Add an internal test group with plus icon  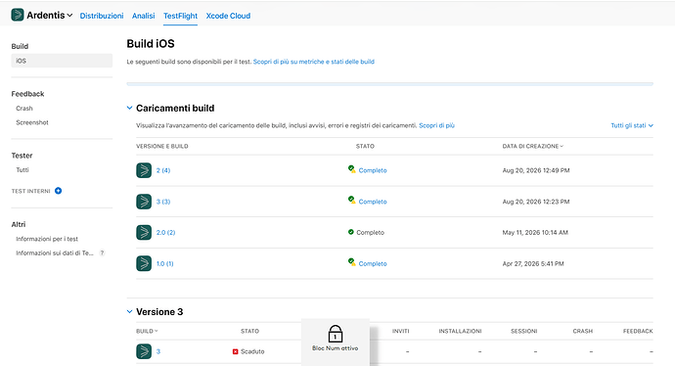click(x=58, y=191)
